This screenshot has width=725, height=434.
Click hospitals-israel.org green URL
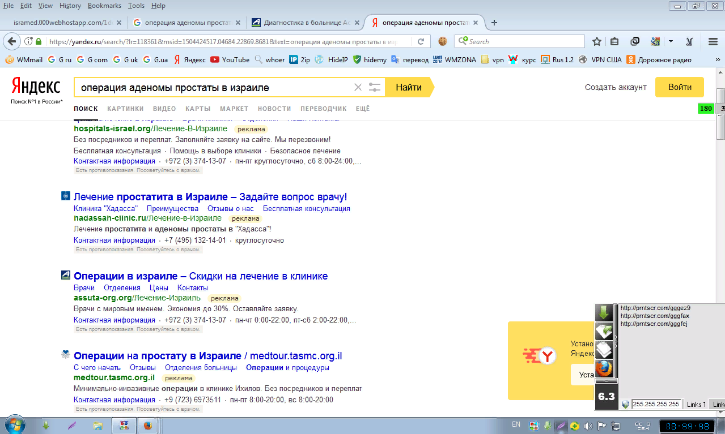point(150,128)
